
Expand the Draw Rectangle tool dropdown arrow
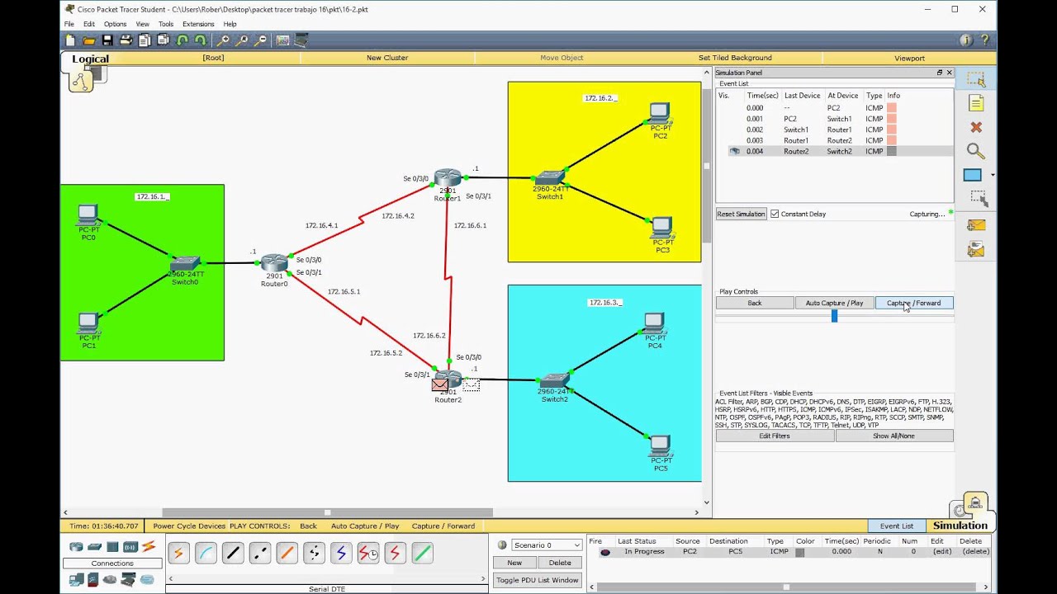(993, 175)
